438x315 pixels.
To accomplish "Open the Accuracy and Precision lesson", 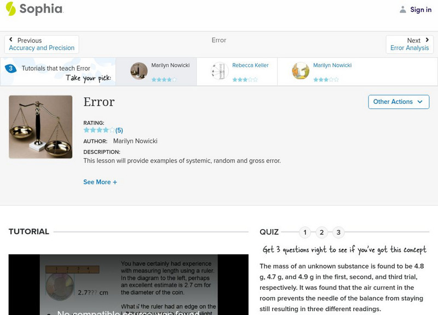I will click(42, 48).
